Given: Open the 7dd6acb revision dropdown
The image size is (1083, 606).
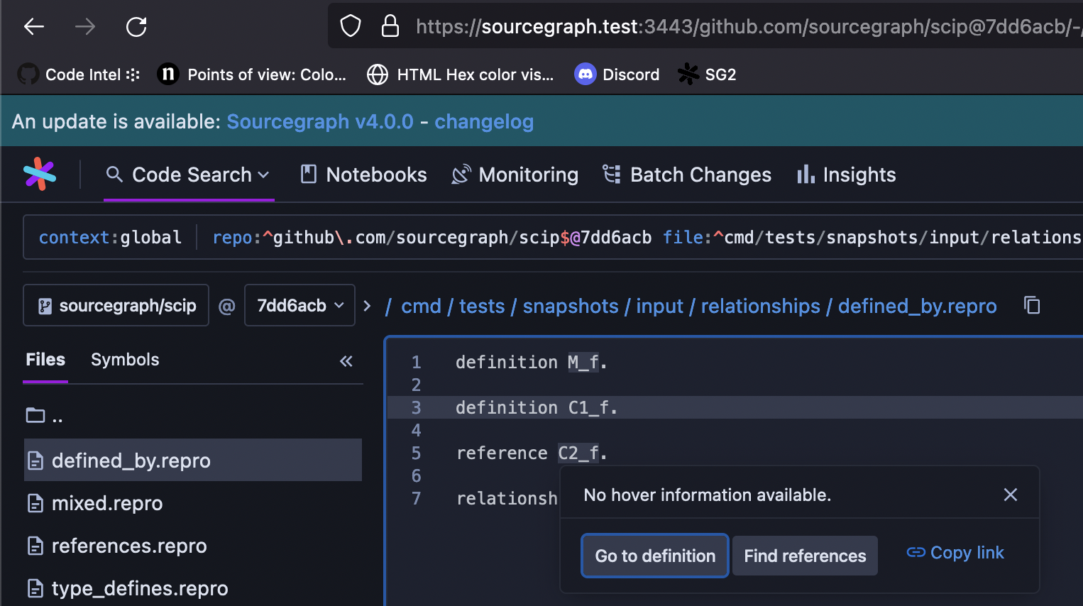Looking at the screenshot, I should (299, 306).
